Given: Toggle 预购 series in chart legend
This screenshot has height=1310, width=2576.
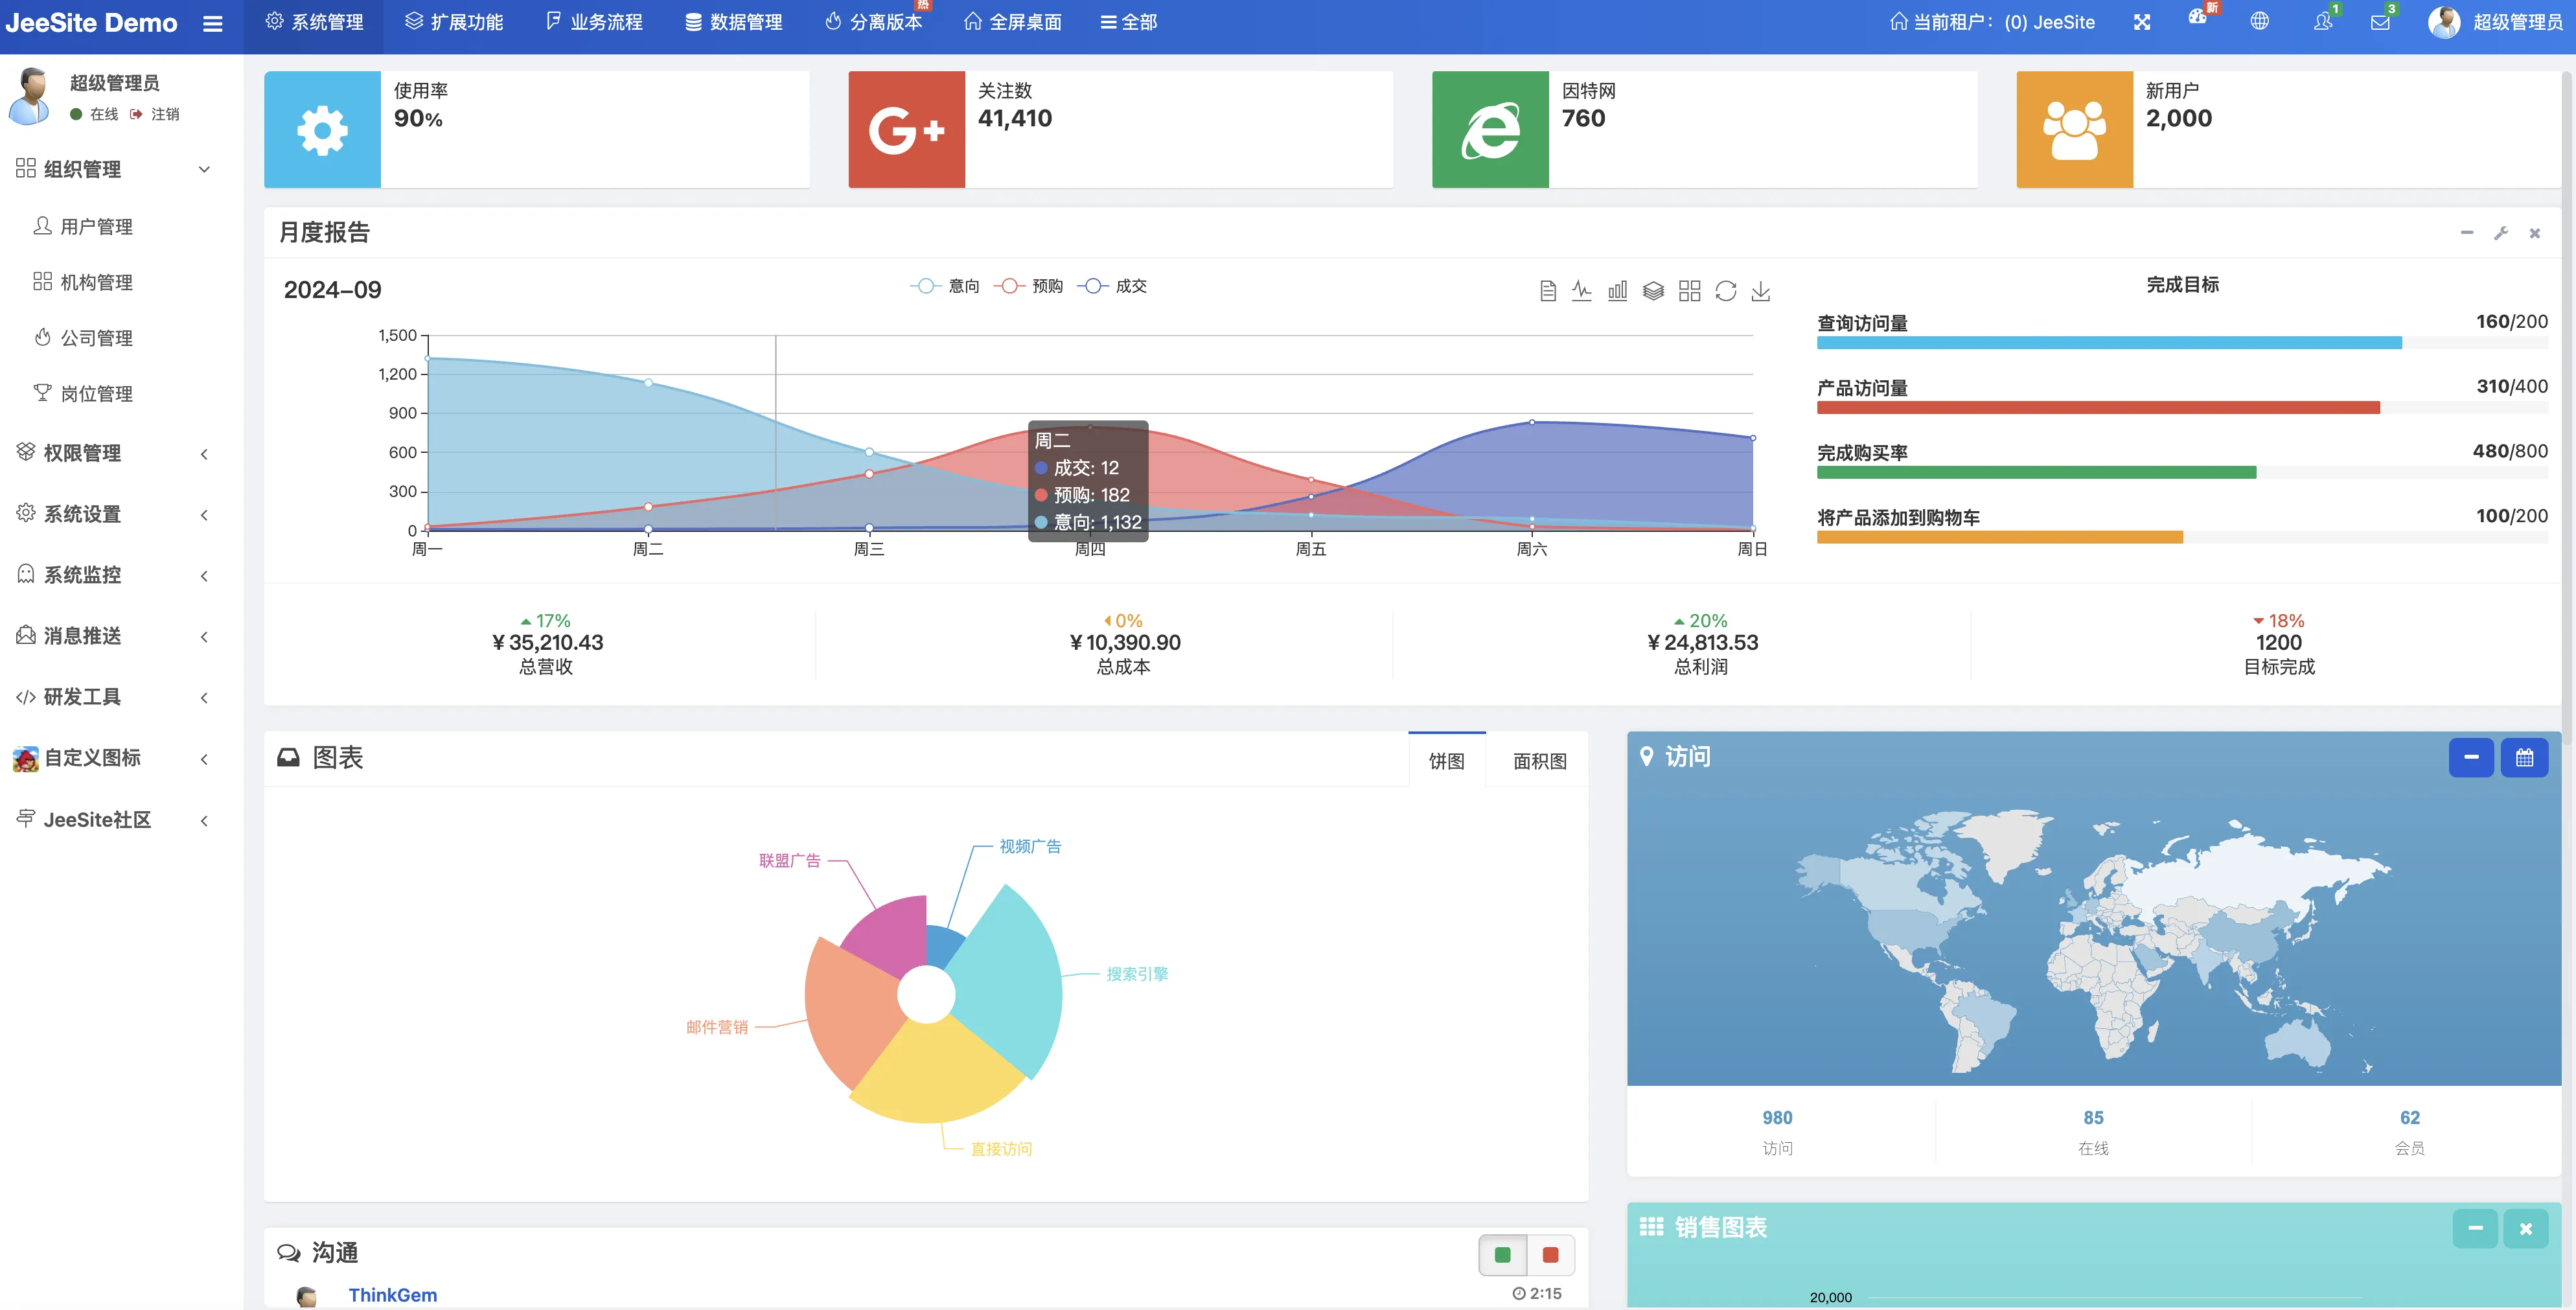Looking at the screenshot, I should click(1029, 286).
